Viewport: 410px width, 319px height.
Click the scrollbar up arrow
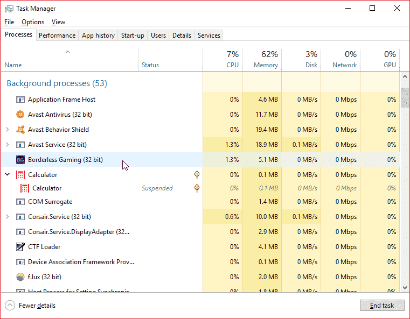[405, 77]
